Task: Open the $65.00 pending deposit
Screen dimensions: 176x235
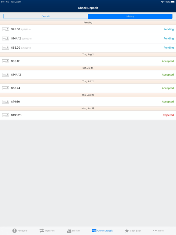Action: (88, 48)
